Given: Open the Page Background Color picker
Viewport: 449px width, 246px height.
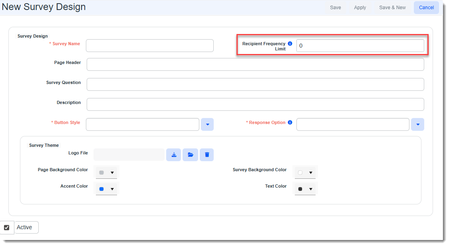Looking at the screenshot, I should coord(106,173).
